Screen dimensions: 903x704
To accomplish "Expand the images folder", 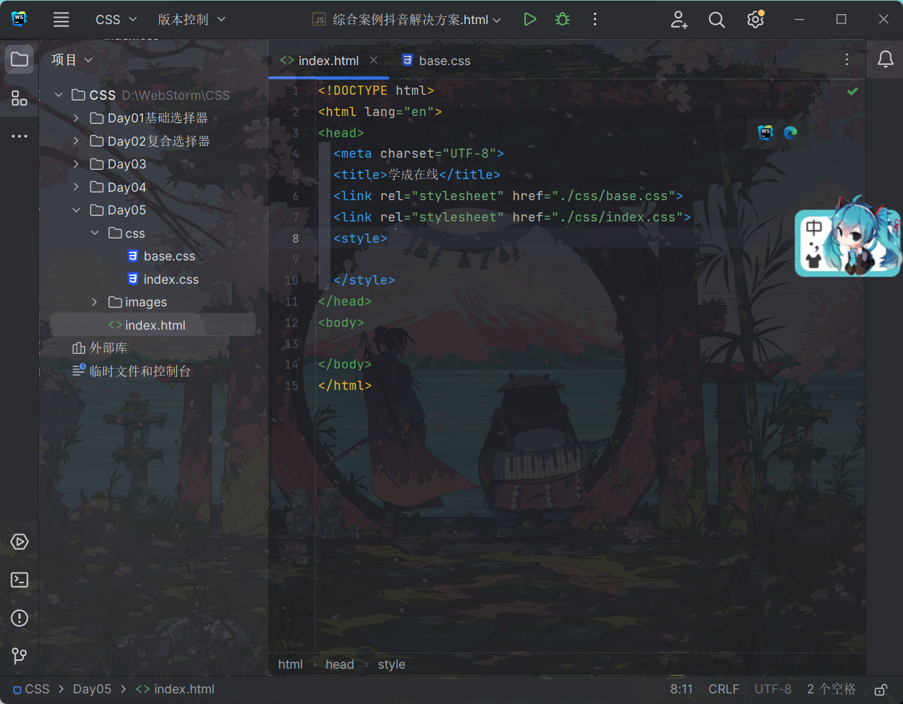I will pos(95,302).
